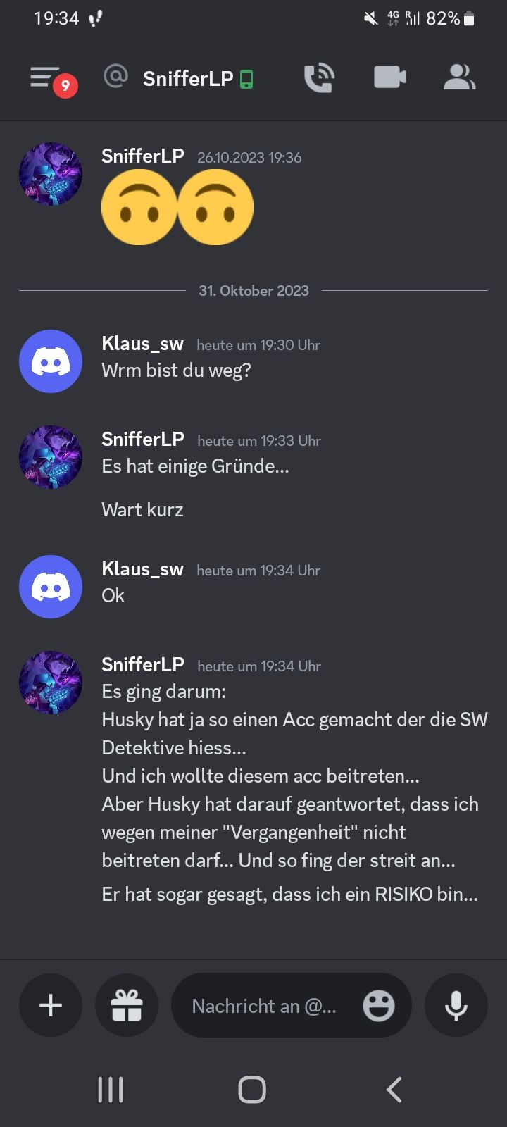Open Klaus_sw avatar next to 'Wrm bist du weg?'
Screen dimensions: 507x1127
(x=51, y=361)
